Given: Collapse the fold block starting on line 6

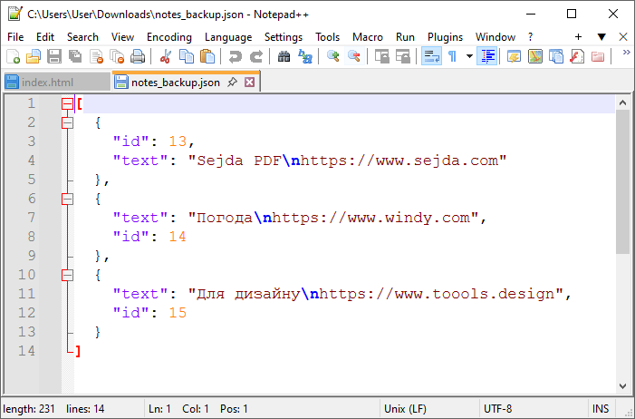Looking at the screenshot, I should click(67, 200).
